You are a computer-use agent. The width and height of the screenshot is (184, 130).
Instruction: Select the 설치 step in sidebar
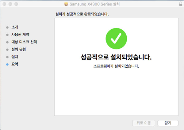(15, 57)
